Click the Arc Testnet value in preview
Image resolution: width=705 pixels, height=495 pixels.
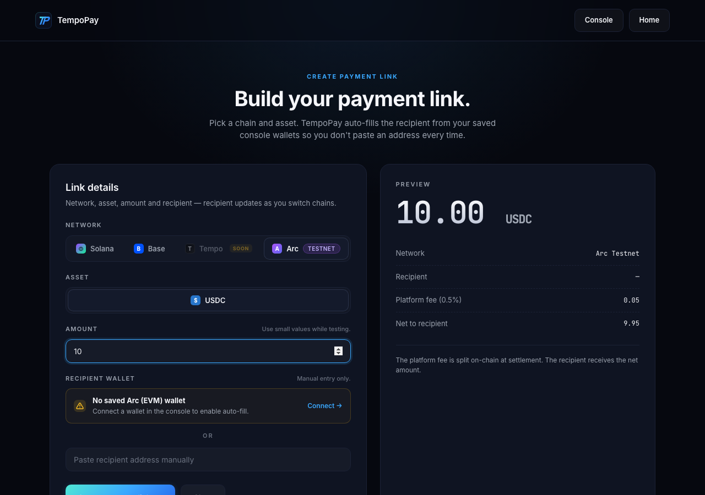617,254
